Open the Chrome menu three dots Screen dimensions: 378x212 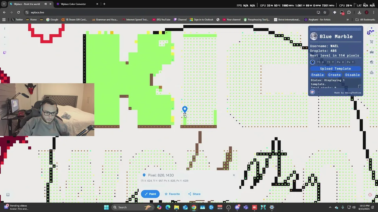pos(374,12)
